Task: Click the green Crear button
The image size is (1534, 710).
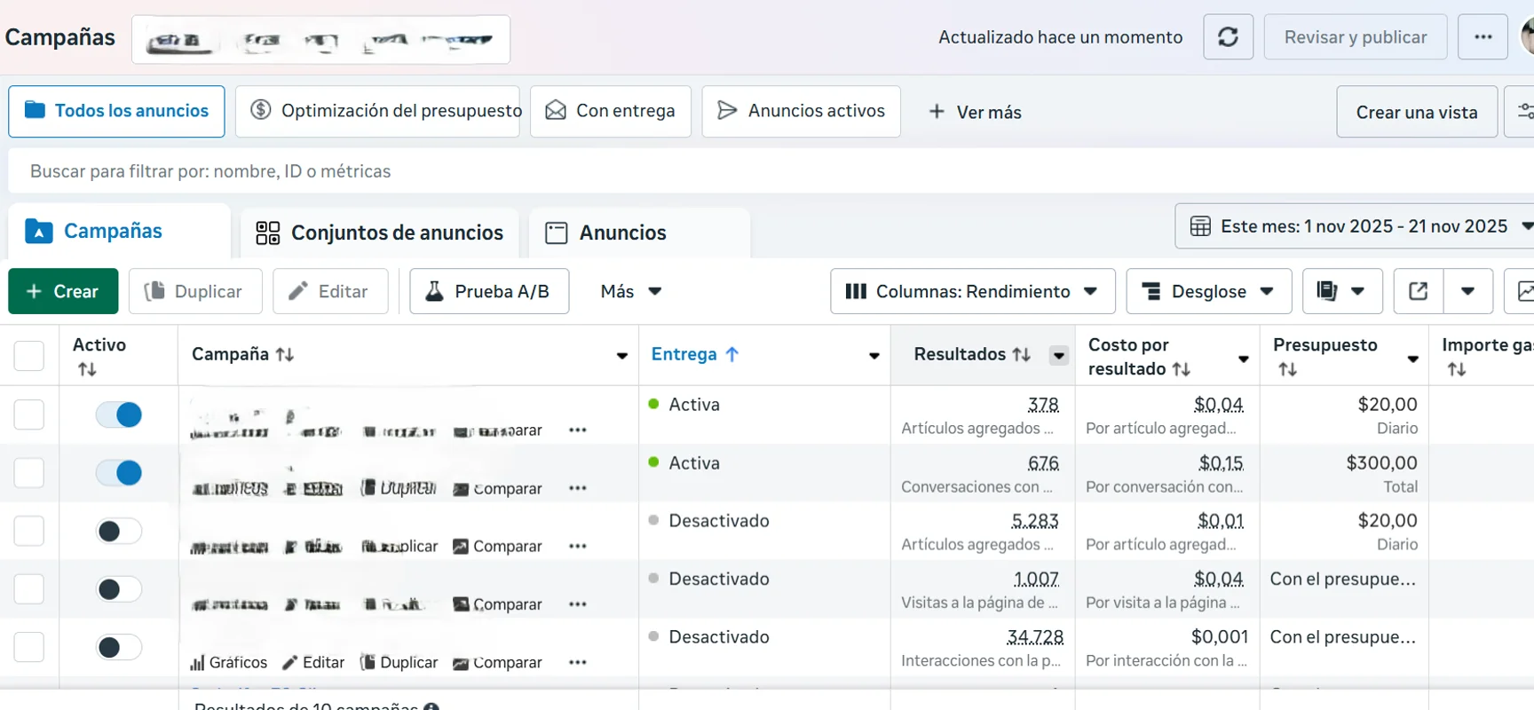Action: (63, 291)
